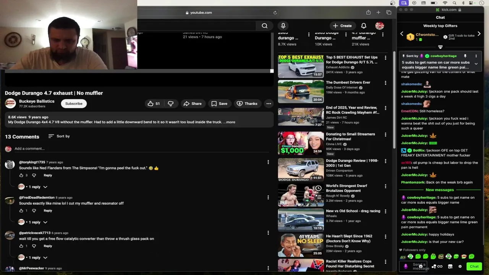Viewport: 489px width, 275px height.
Task: Click the screen sharing menu bar icon
Action: coord(404,3)
